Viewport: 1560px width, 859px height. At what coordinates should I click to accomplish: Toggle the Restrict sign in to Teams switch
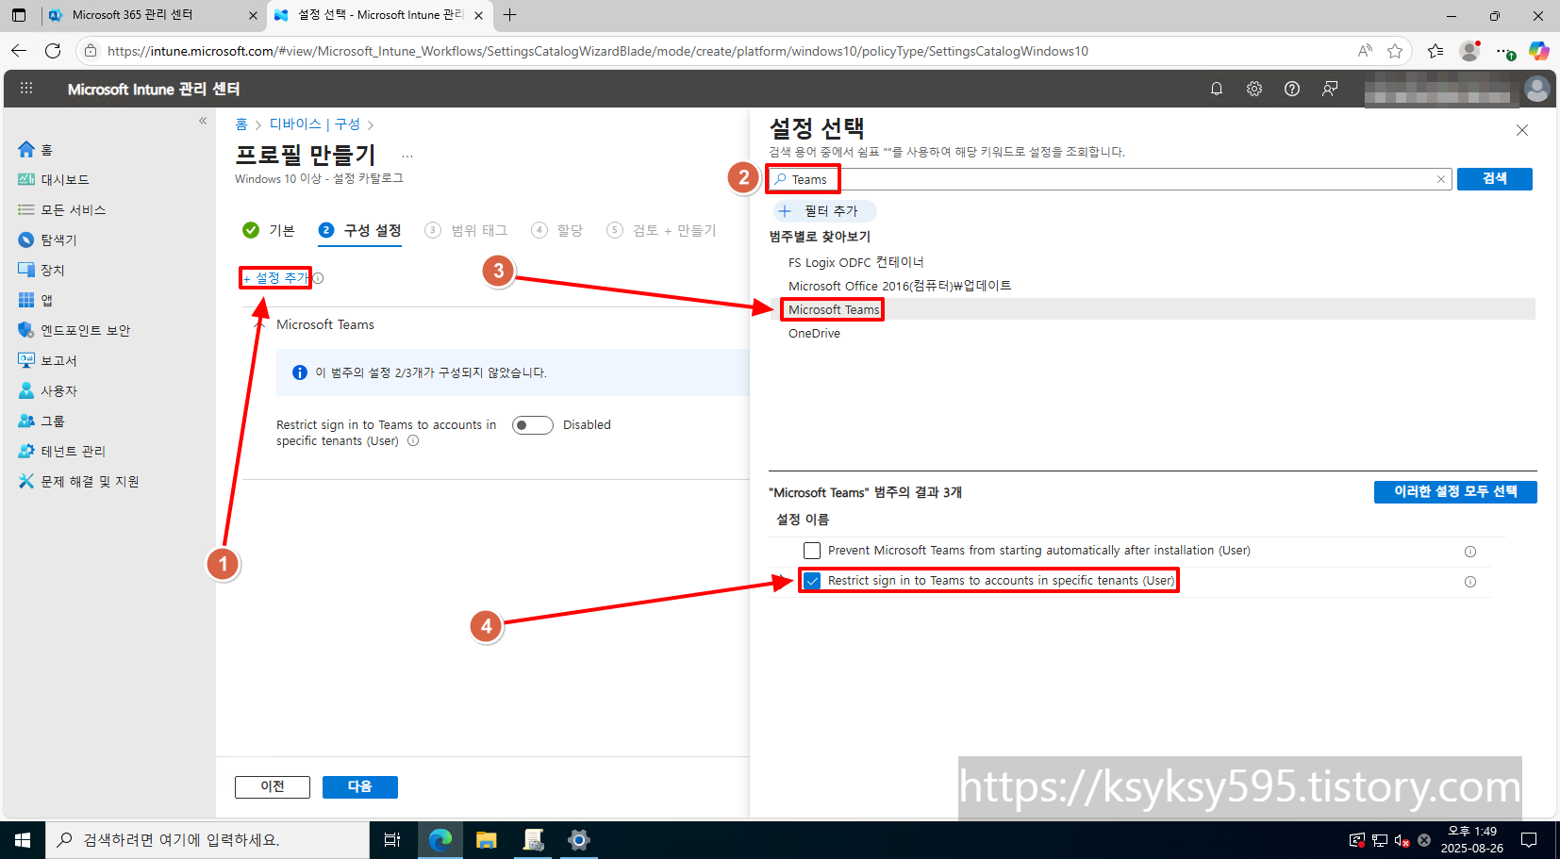click(533, 425)
